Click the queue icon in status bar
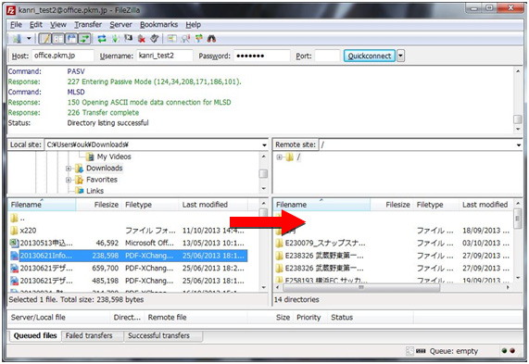 421,351
